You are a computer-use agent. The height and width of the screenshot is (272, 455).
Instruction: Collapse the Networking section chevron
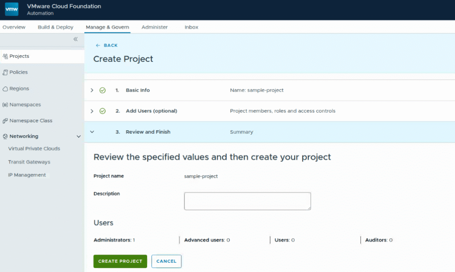(x=79, y=136)
